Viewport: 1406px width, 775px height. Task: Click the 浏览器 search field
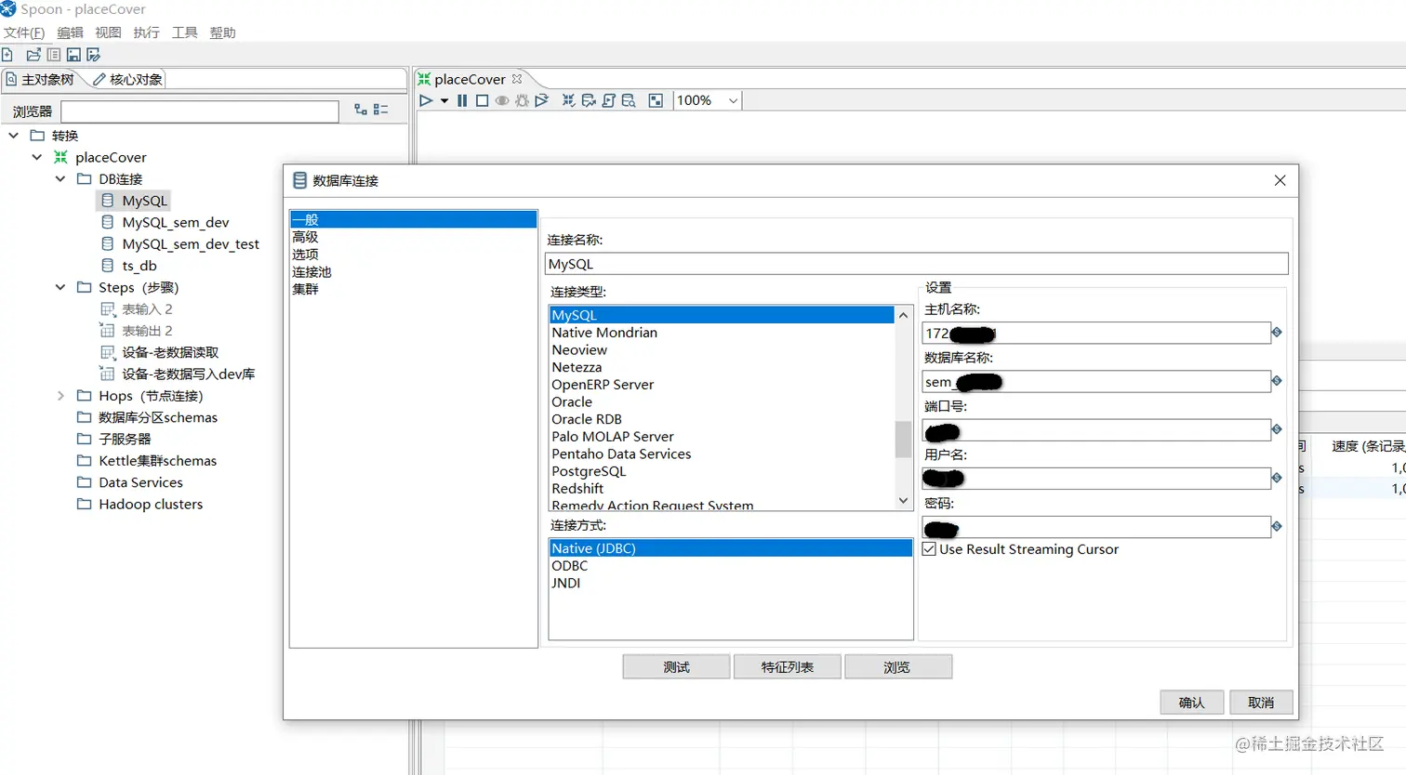(x=200, y=112)
